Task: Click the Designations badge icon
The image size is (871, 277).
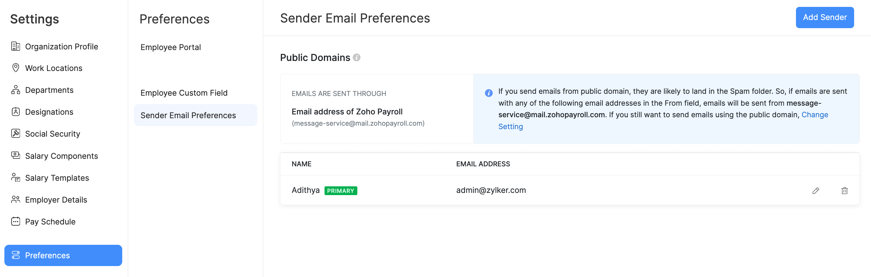Action: (16, 112)
